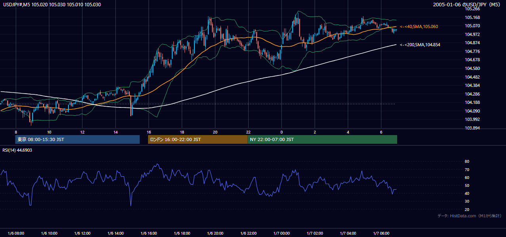Image resolution: width=506 pixels, height=237 pixels.
Task: Click RSI axis level 70
Action: 467,169
